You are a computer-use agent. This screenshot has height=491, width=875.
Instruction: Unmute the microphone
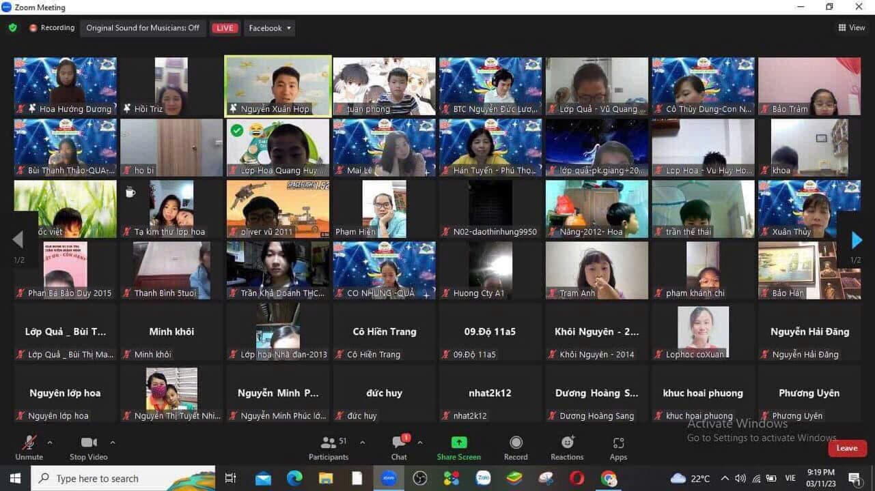tap(29, 448)
